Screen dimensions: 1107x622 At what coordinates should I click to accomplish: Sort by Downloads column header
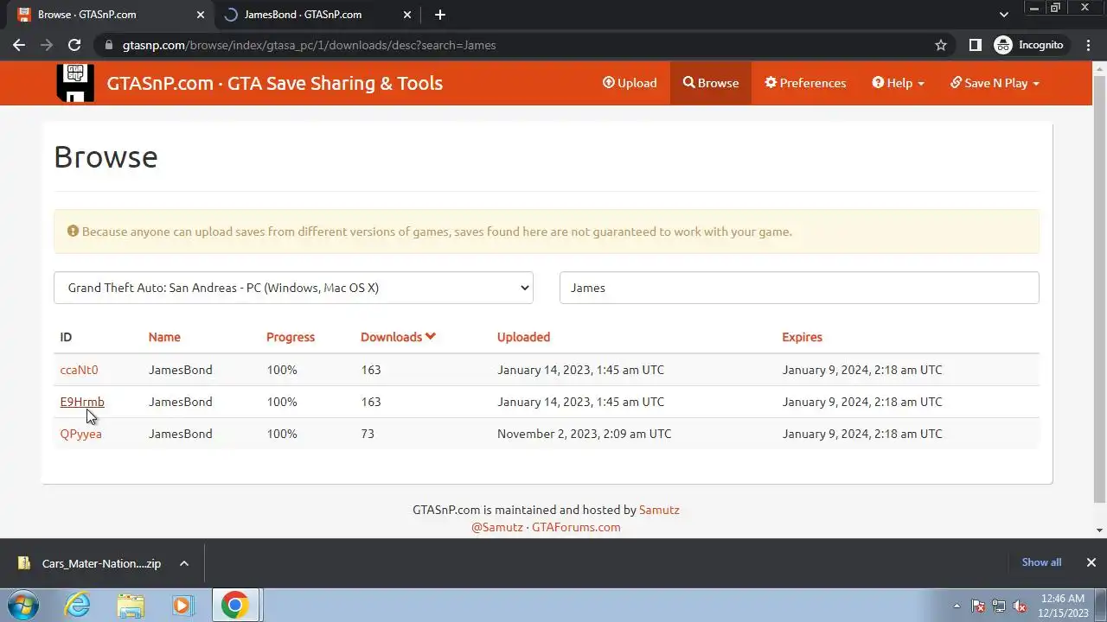[398, 337]
